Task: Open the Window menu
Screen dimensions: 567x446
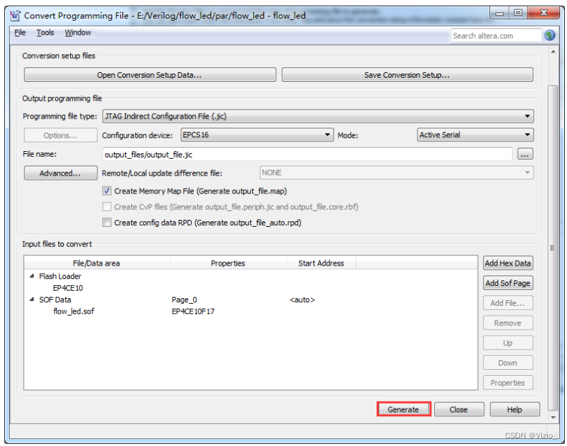Action: click(x=78, y=33)
